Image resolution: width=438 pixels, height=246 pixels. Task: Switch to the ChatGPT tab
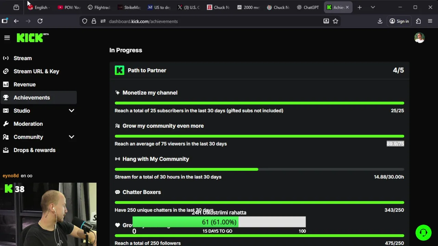[308, 7]
